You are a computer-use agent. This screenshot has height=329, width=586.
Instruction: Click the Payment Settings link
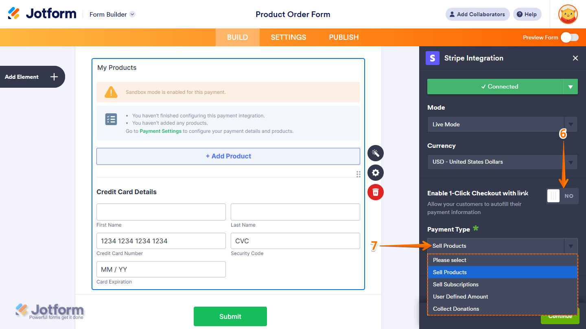tap(160, 131)
